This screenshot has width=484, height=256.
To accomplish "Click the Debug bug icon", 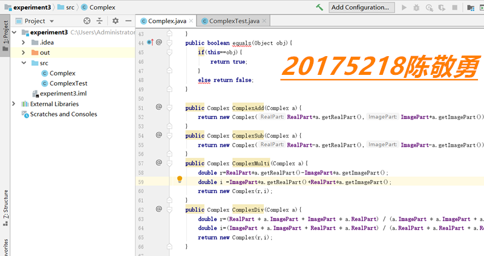I will [416, 7].
